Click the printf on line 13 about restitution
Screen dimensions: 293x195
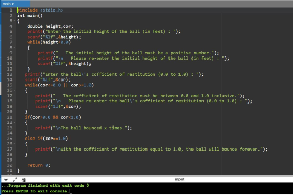pos(114,74)
